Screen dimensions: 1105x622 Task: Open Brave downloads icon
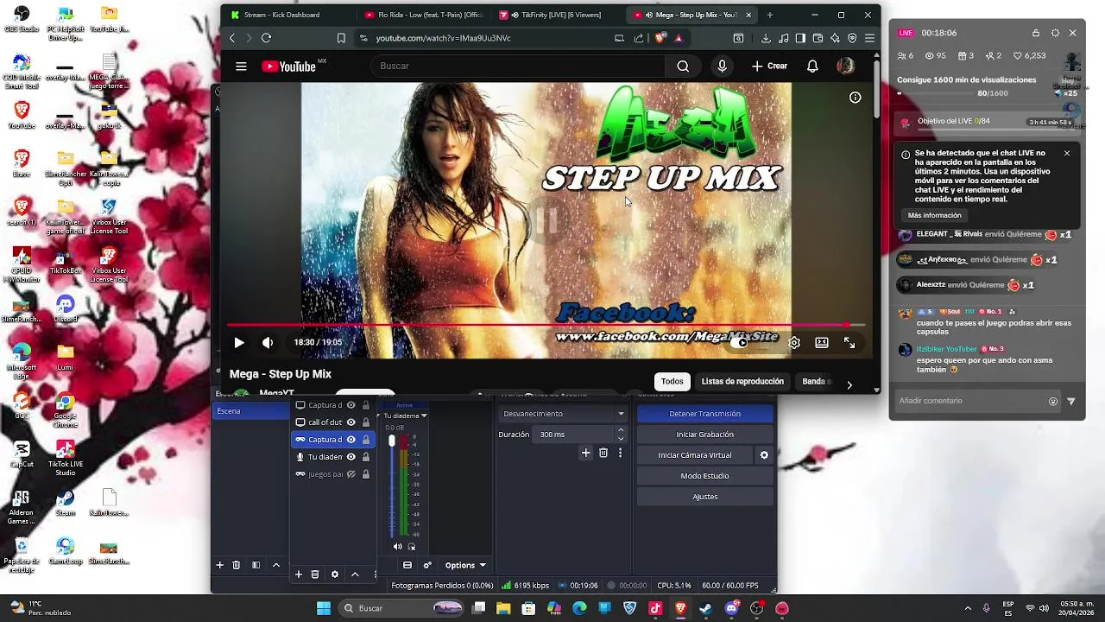pyautogui.click(x=766, y=38)
